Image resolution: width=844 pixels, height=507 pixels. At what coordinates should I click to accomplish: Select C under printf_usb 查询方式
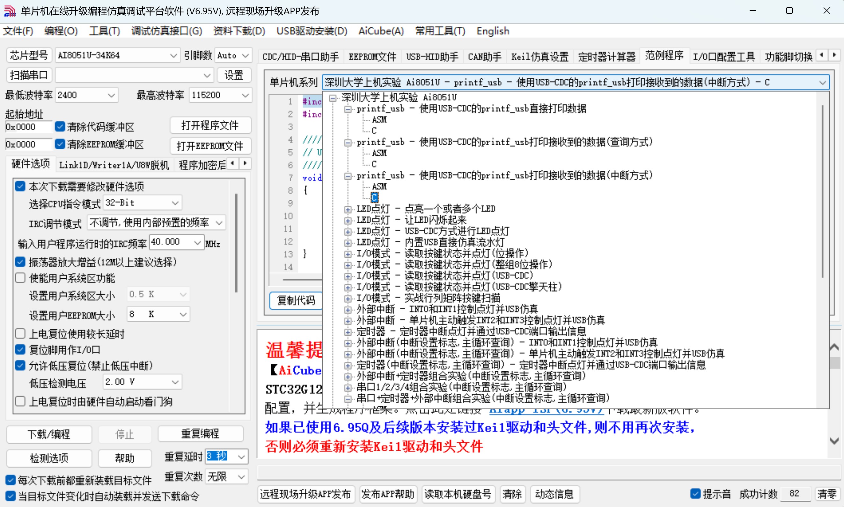pyautogui.click(x=374, y=164)
